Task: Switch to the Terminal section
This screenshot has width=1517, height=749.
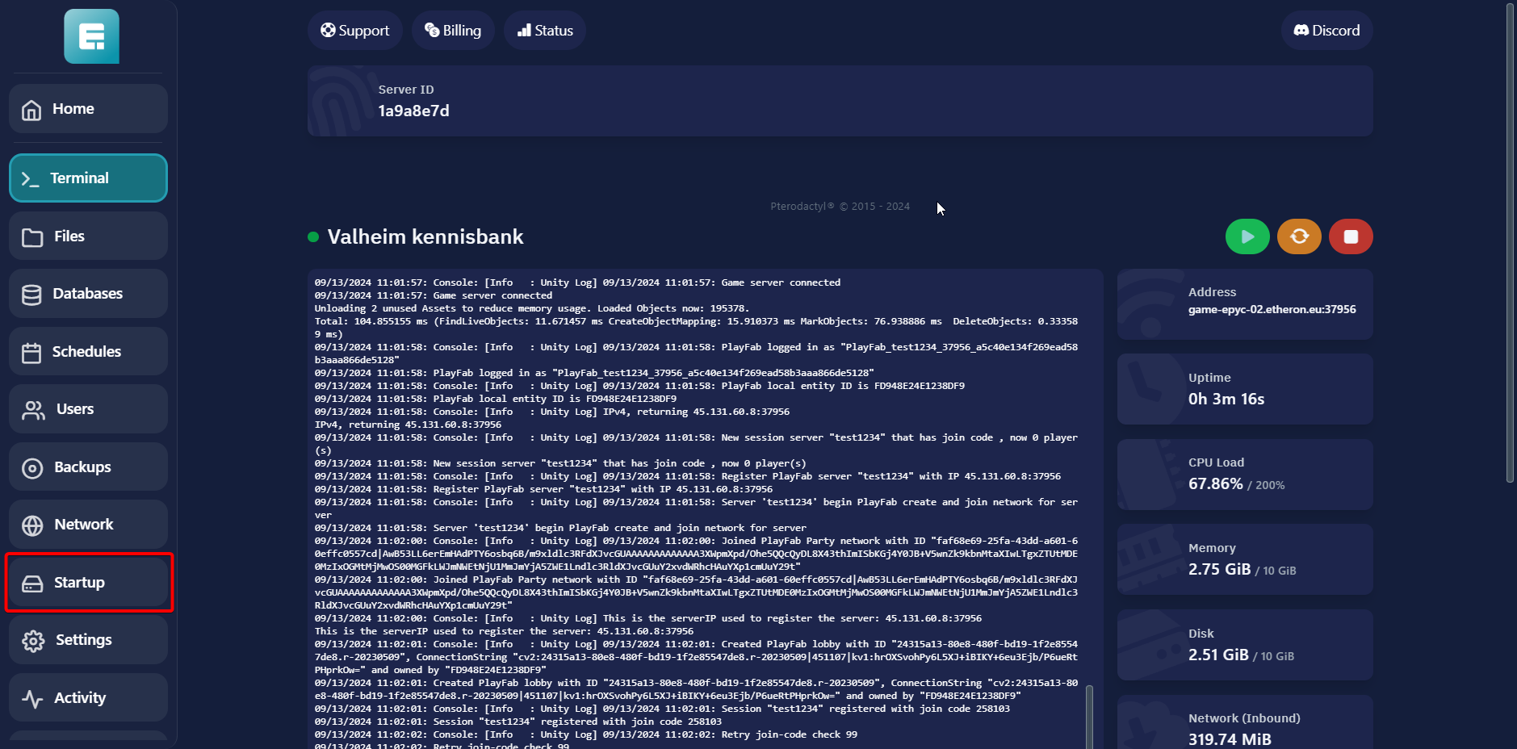Action: (88, 178)
